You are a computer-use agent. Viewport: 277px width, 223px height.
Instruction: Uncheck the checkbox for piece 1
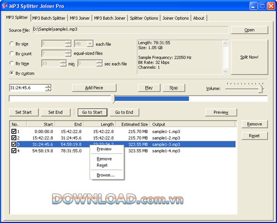[14, 131]
